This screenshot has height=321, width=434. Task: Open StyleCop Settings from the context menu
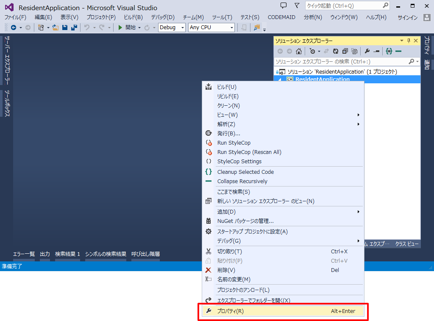pos(283,161)
